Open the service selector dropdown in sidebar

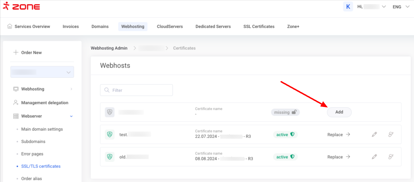pyautogui.click(x=42, y=72)
